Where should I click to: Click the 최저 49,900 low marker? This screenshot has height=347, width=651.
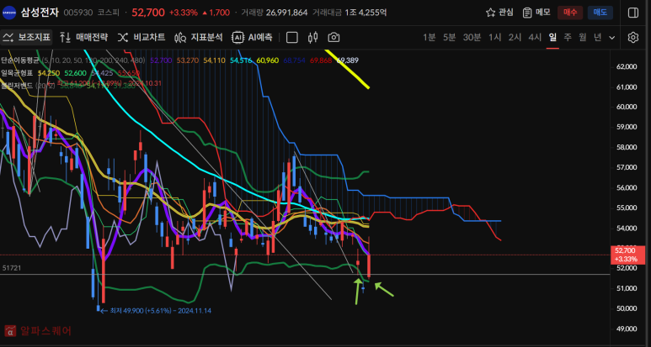click(x=159, y=311)
